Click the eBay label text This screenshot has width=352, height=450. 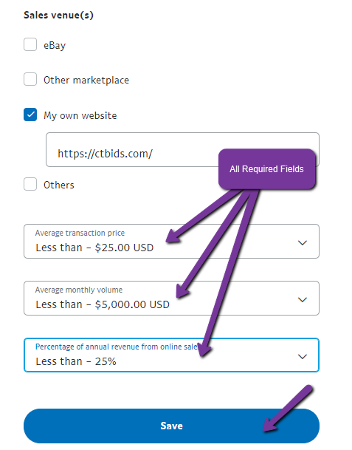(x=55, y=45)
